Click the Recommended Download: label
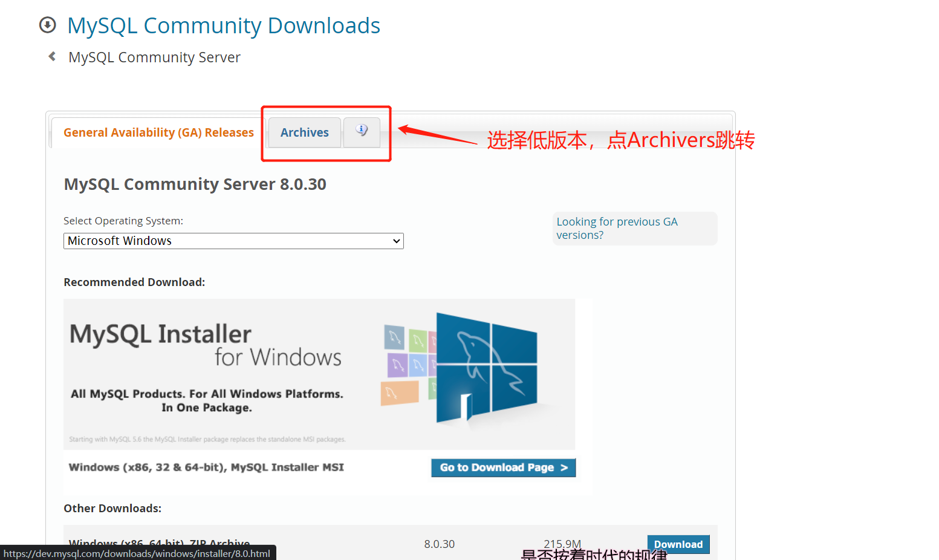939x560 pixels. [134, 282]
